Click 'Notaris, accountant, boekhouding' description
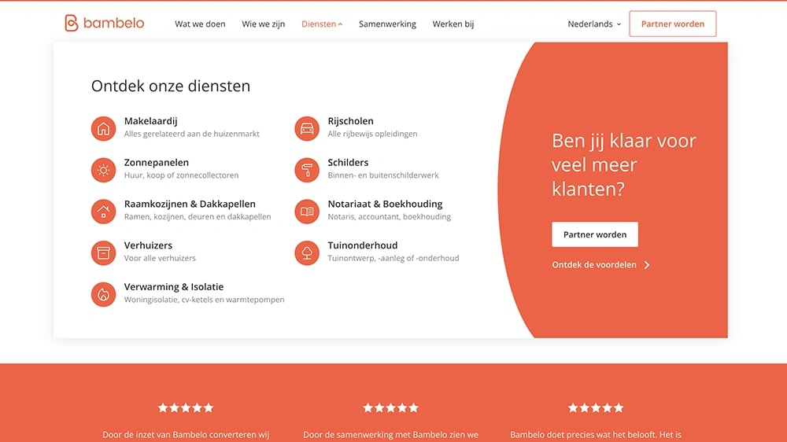This screenshot has width=787, height=442. click(x=389, y=217)
